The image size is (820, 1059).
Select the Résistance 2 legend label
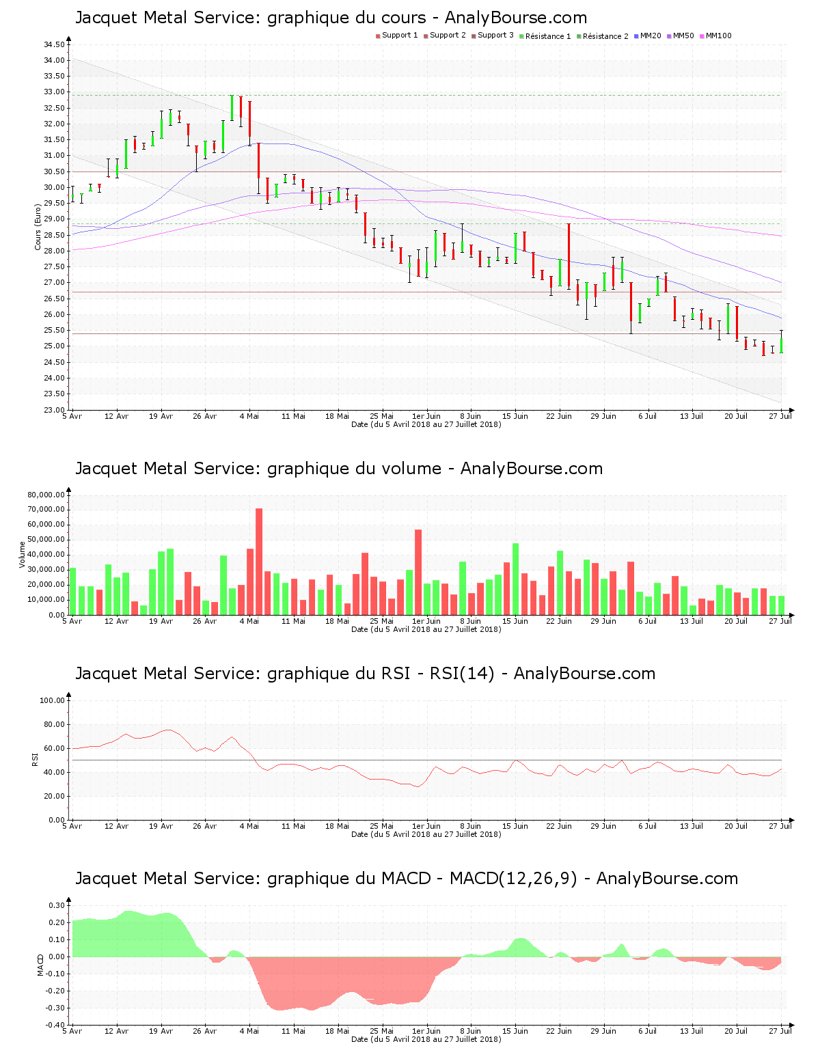pyautogui.click(x=605, y=36)
